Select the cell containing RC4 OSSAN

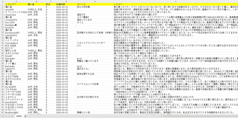point(16,46)
